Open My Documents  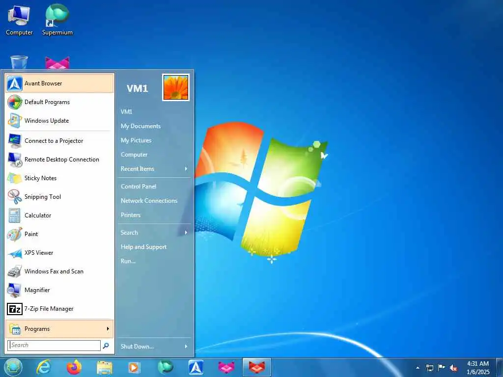click(140, 126)
